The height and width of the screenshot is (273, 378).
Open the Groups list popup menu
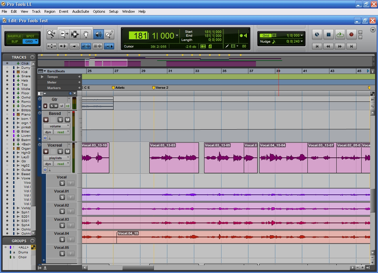(x=32, y=241)
